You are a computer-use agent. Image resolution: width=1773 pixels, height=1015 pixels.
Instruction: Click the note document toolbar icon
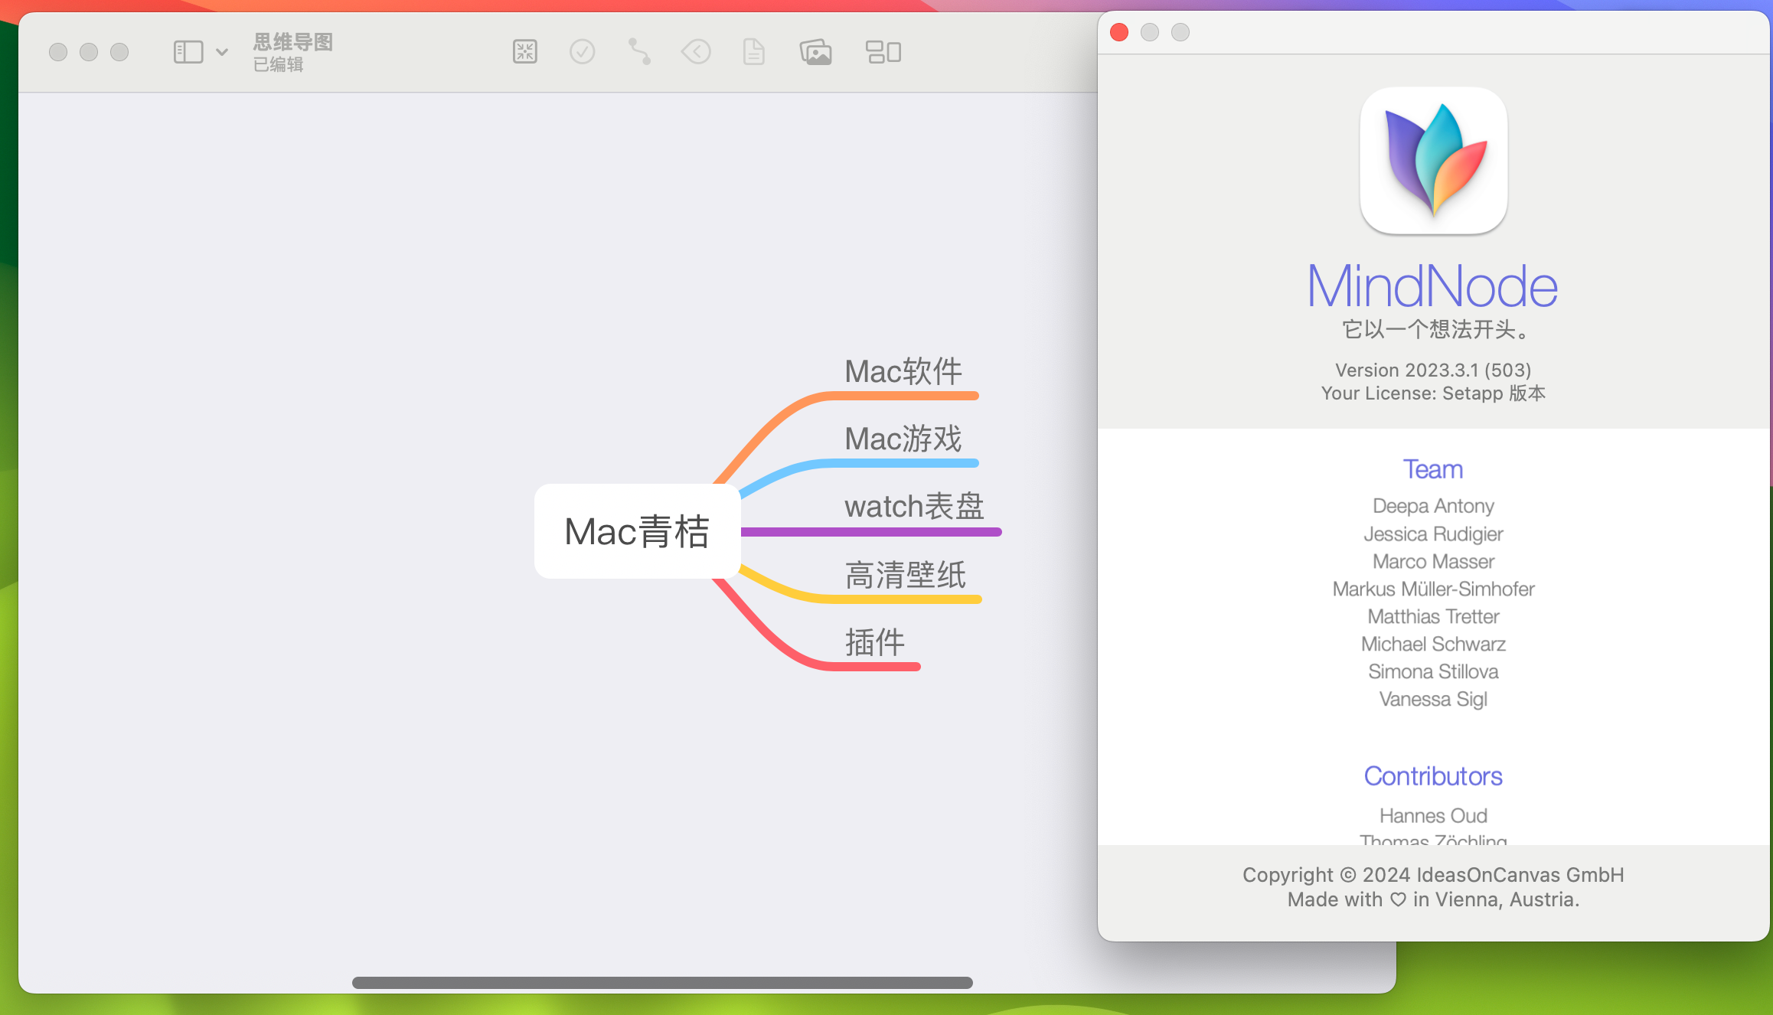pos(754,52)
